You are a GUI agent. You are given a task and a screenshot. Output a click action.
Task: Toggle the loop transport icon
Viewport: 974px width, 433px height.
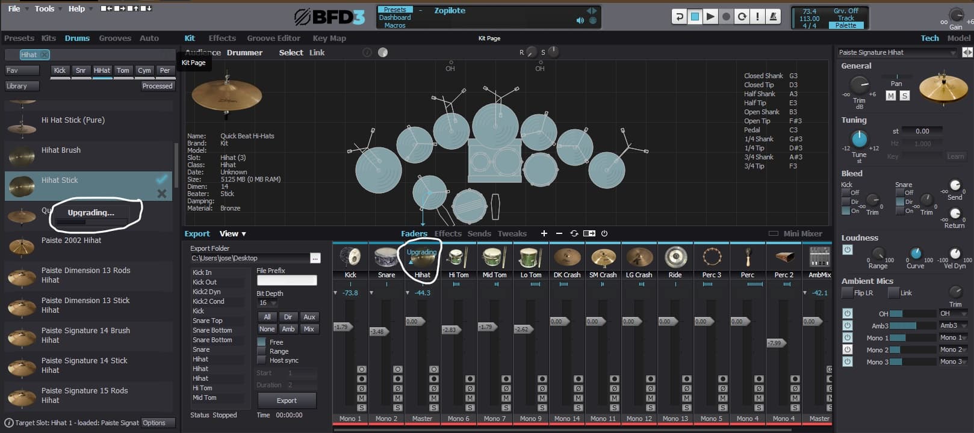[742, 17]
